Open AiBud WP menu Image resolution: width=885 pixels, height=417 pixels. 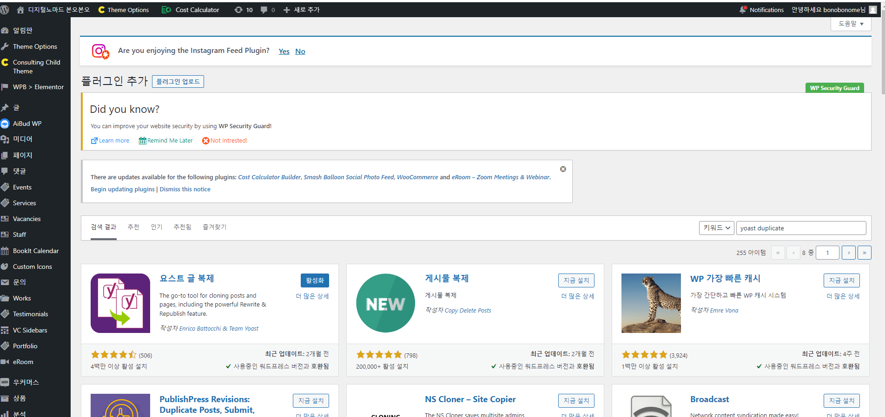[27, 124]
